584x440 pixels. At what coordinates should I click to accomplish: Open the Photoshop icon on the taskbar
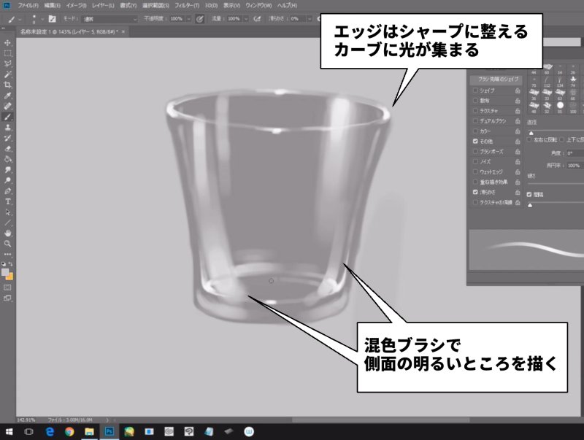point(108,432)
